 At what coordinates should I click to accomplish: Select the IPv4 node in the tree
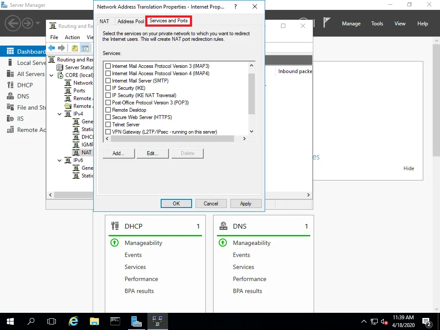coord(78,114)
